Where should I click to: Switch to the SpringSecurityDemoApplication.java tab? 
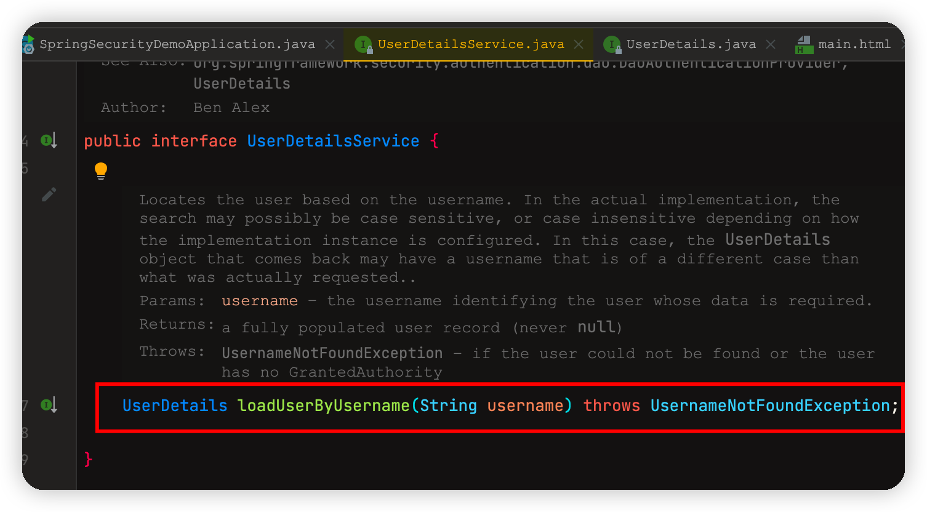(177, 44)
